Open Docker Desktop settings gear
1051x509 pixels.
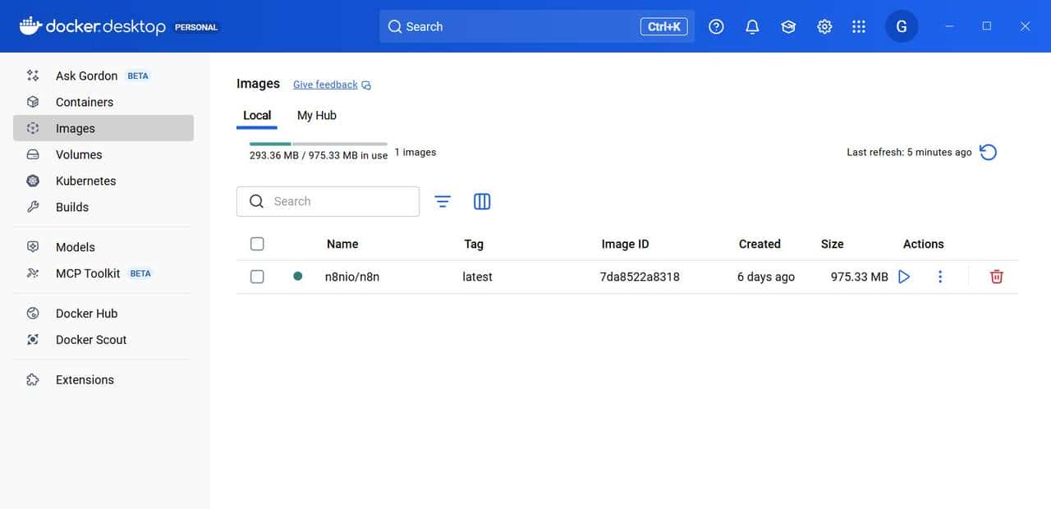coord(824,26)
